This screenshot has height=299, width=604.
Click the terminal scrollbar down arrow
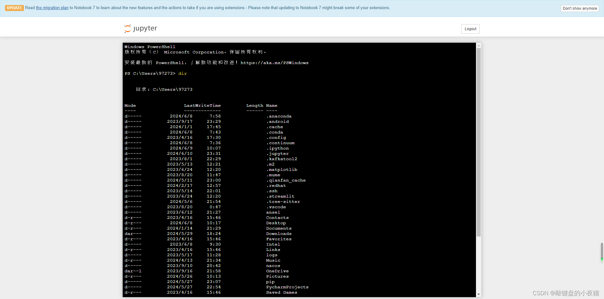478,294
